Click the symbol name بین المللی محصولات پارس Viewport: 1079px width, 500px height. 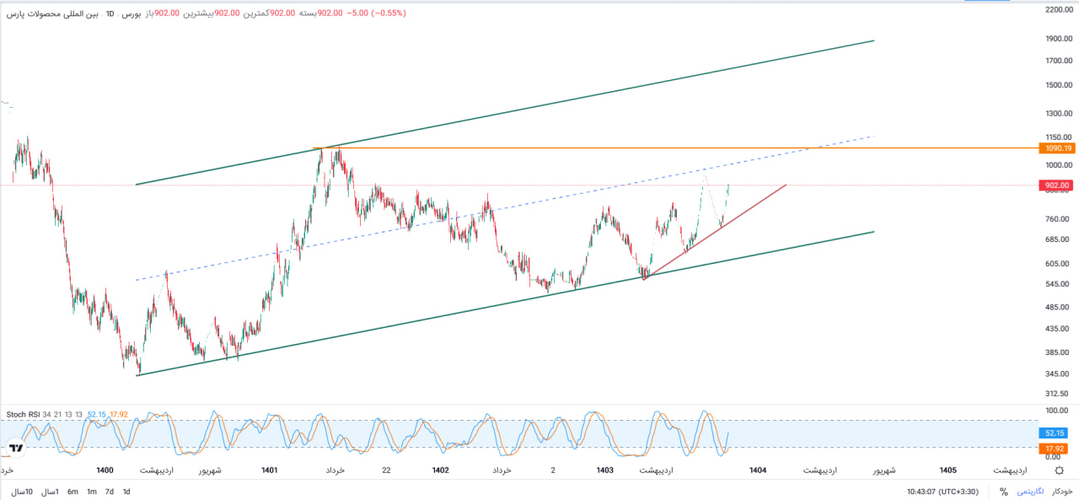(51, 13)
